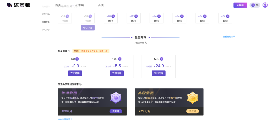Screen dimensions: 275x132
Task: Open 企业支付认证 link with chevron
Action: point(65,119)
